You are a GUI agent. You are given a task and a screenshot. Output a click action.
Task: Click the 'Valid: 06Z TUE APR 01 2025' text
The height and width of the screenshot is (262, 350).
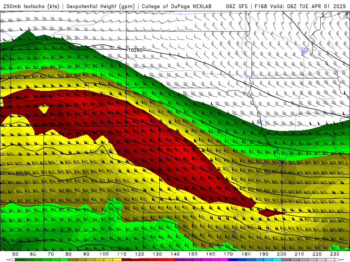[x=308, y=6]
